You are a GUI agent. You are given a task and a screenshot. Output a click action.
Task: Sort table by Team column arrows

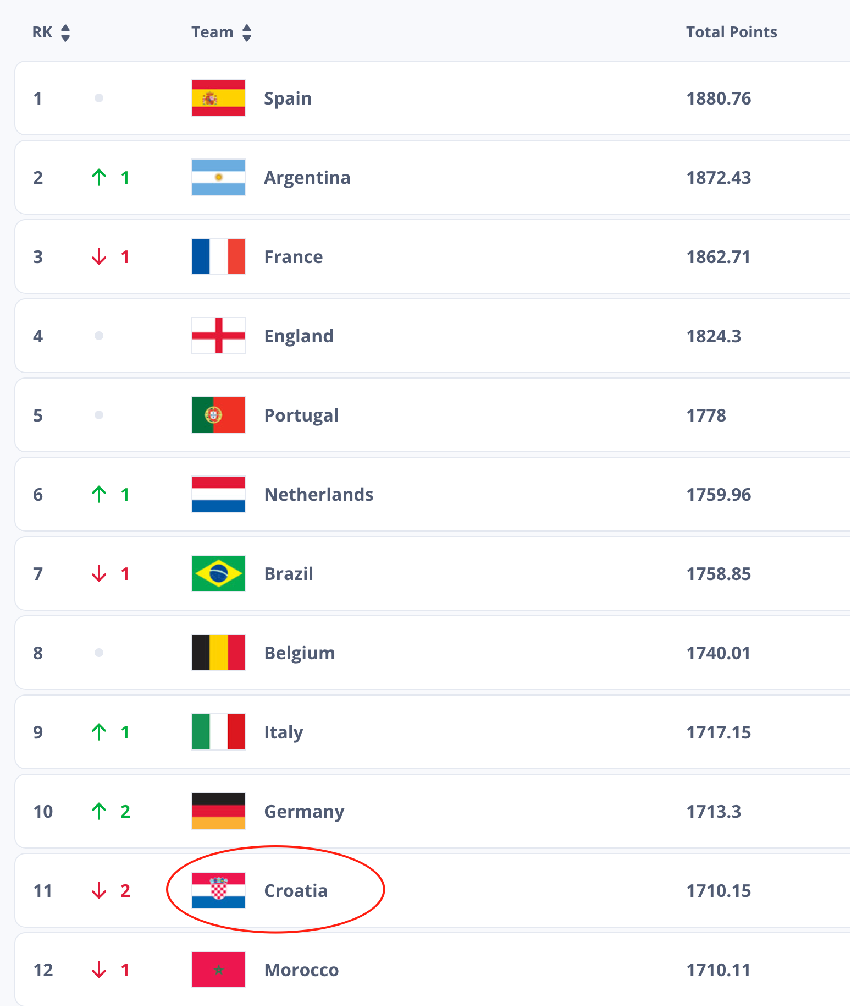[x=247, y=32]
